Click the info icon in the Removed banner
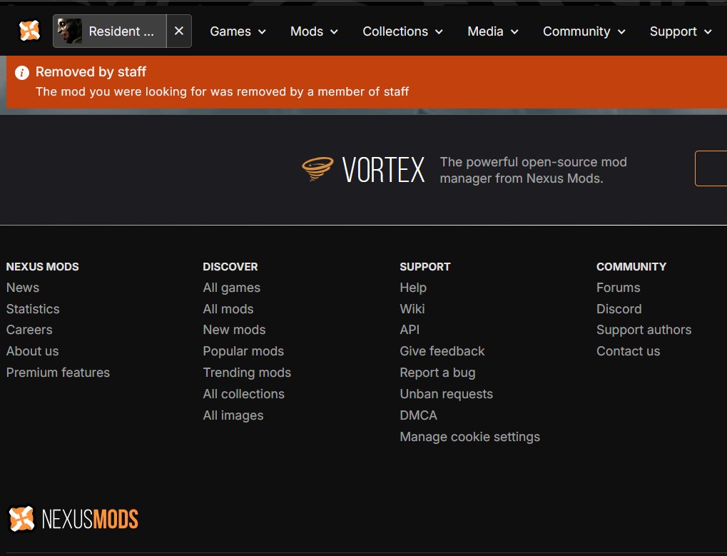Viewport: 727px width, 556px height. 22,72
